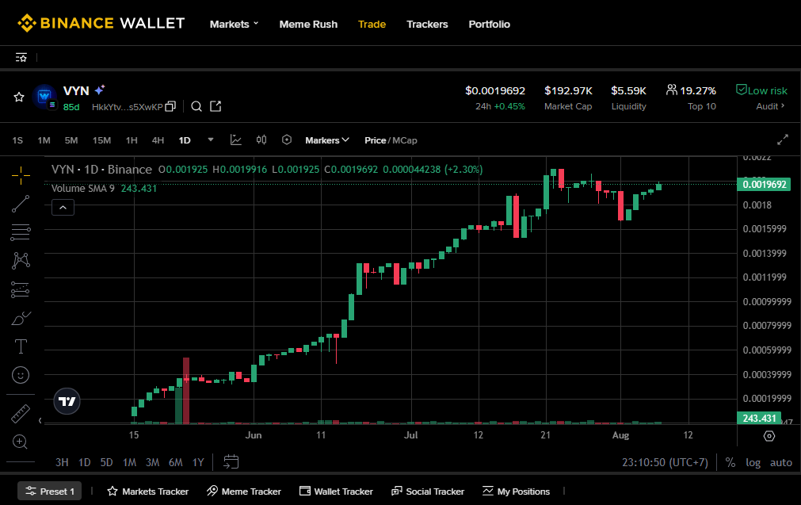
Task: Open the Trackers page
Action: (x=427, y=24)
